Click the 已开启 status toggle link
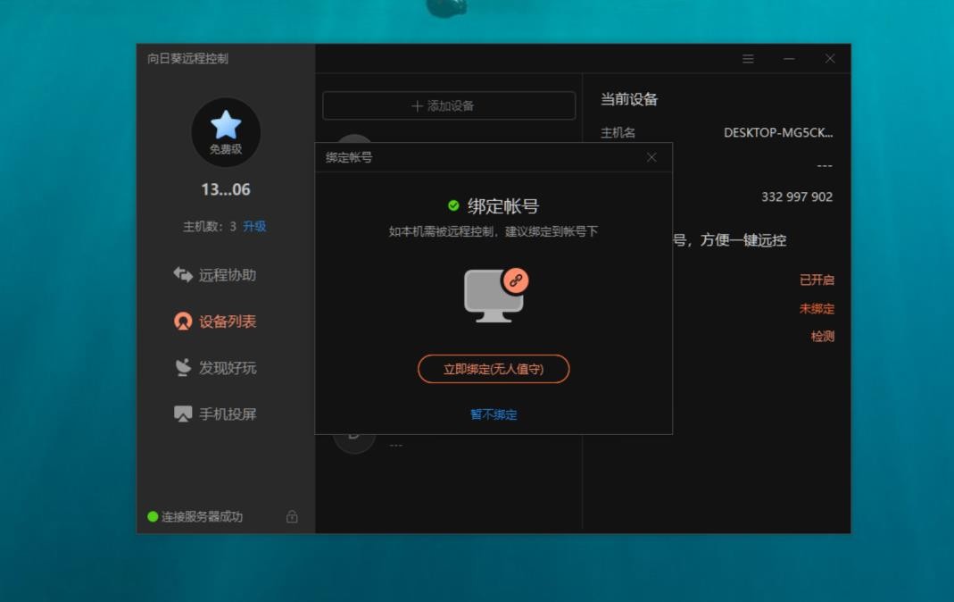The width and height of the screenshot is (954, 602). coord(818,279)
